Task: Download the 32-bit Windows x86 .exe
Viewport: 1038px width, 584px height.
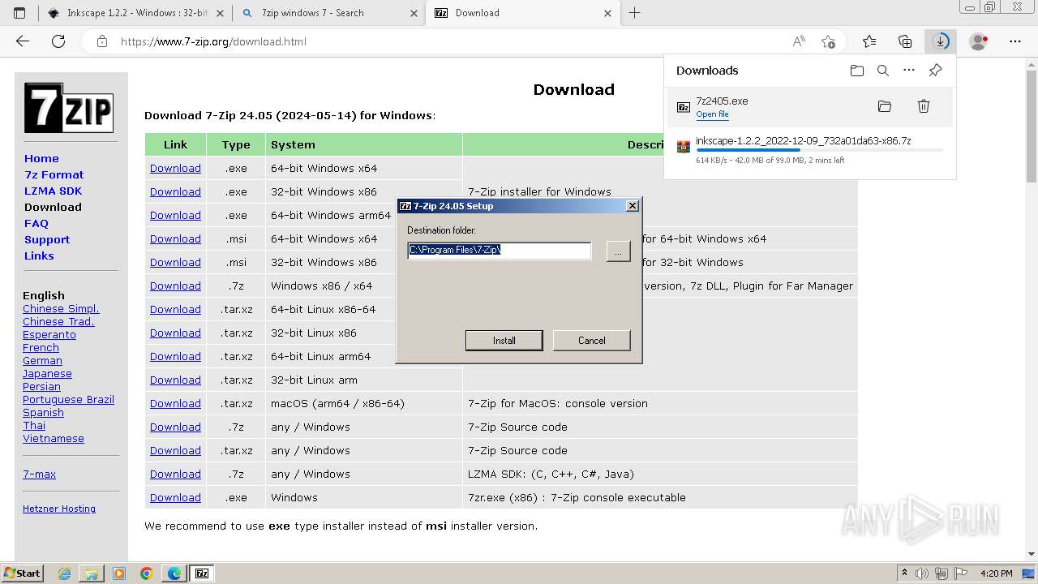Action: click(x=175, y=191)
